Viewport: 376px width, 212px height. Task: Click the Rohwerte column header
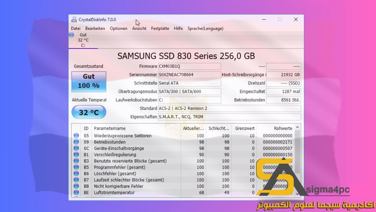coord(275,128)
